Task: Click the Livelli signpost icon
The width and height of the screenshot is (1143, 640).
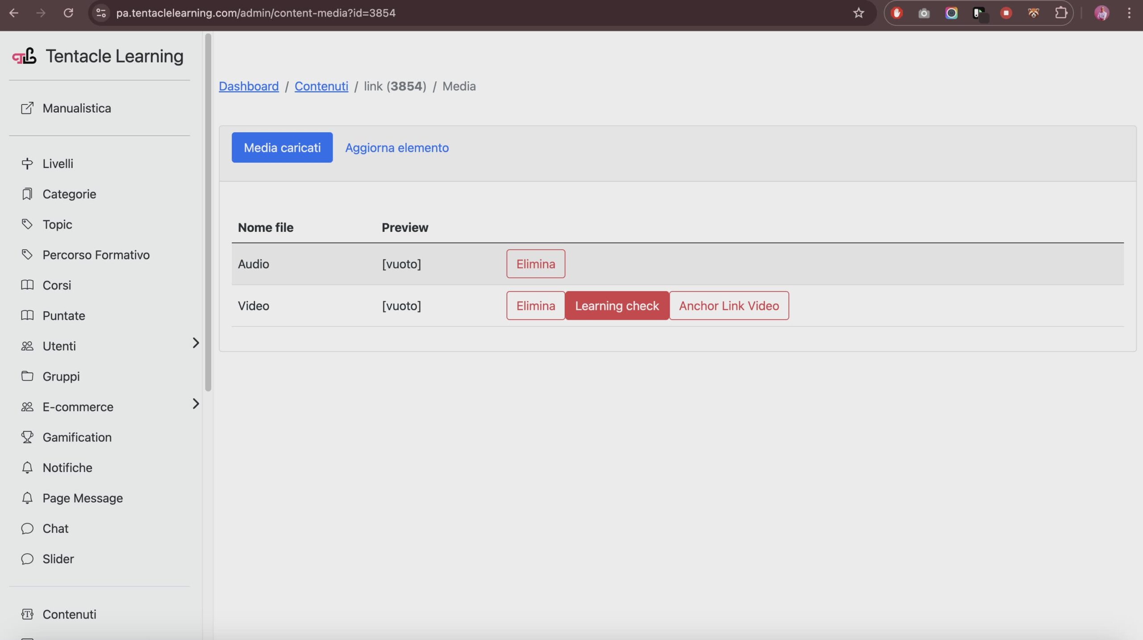Action: pyautogui.click(x=27, y=163)
